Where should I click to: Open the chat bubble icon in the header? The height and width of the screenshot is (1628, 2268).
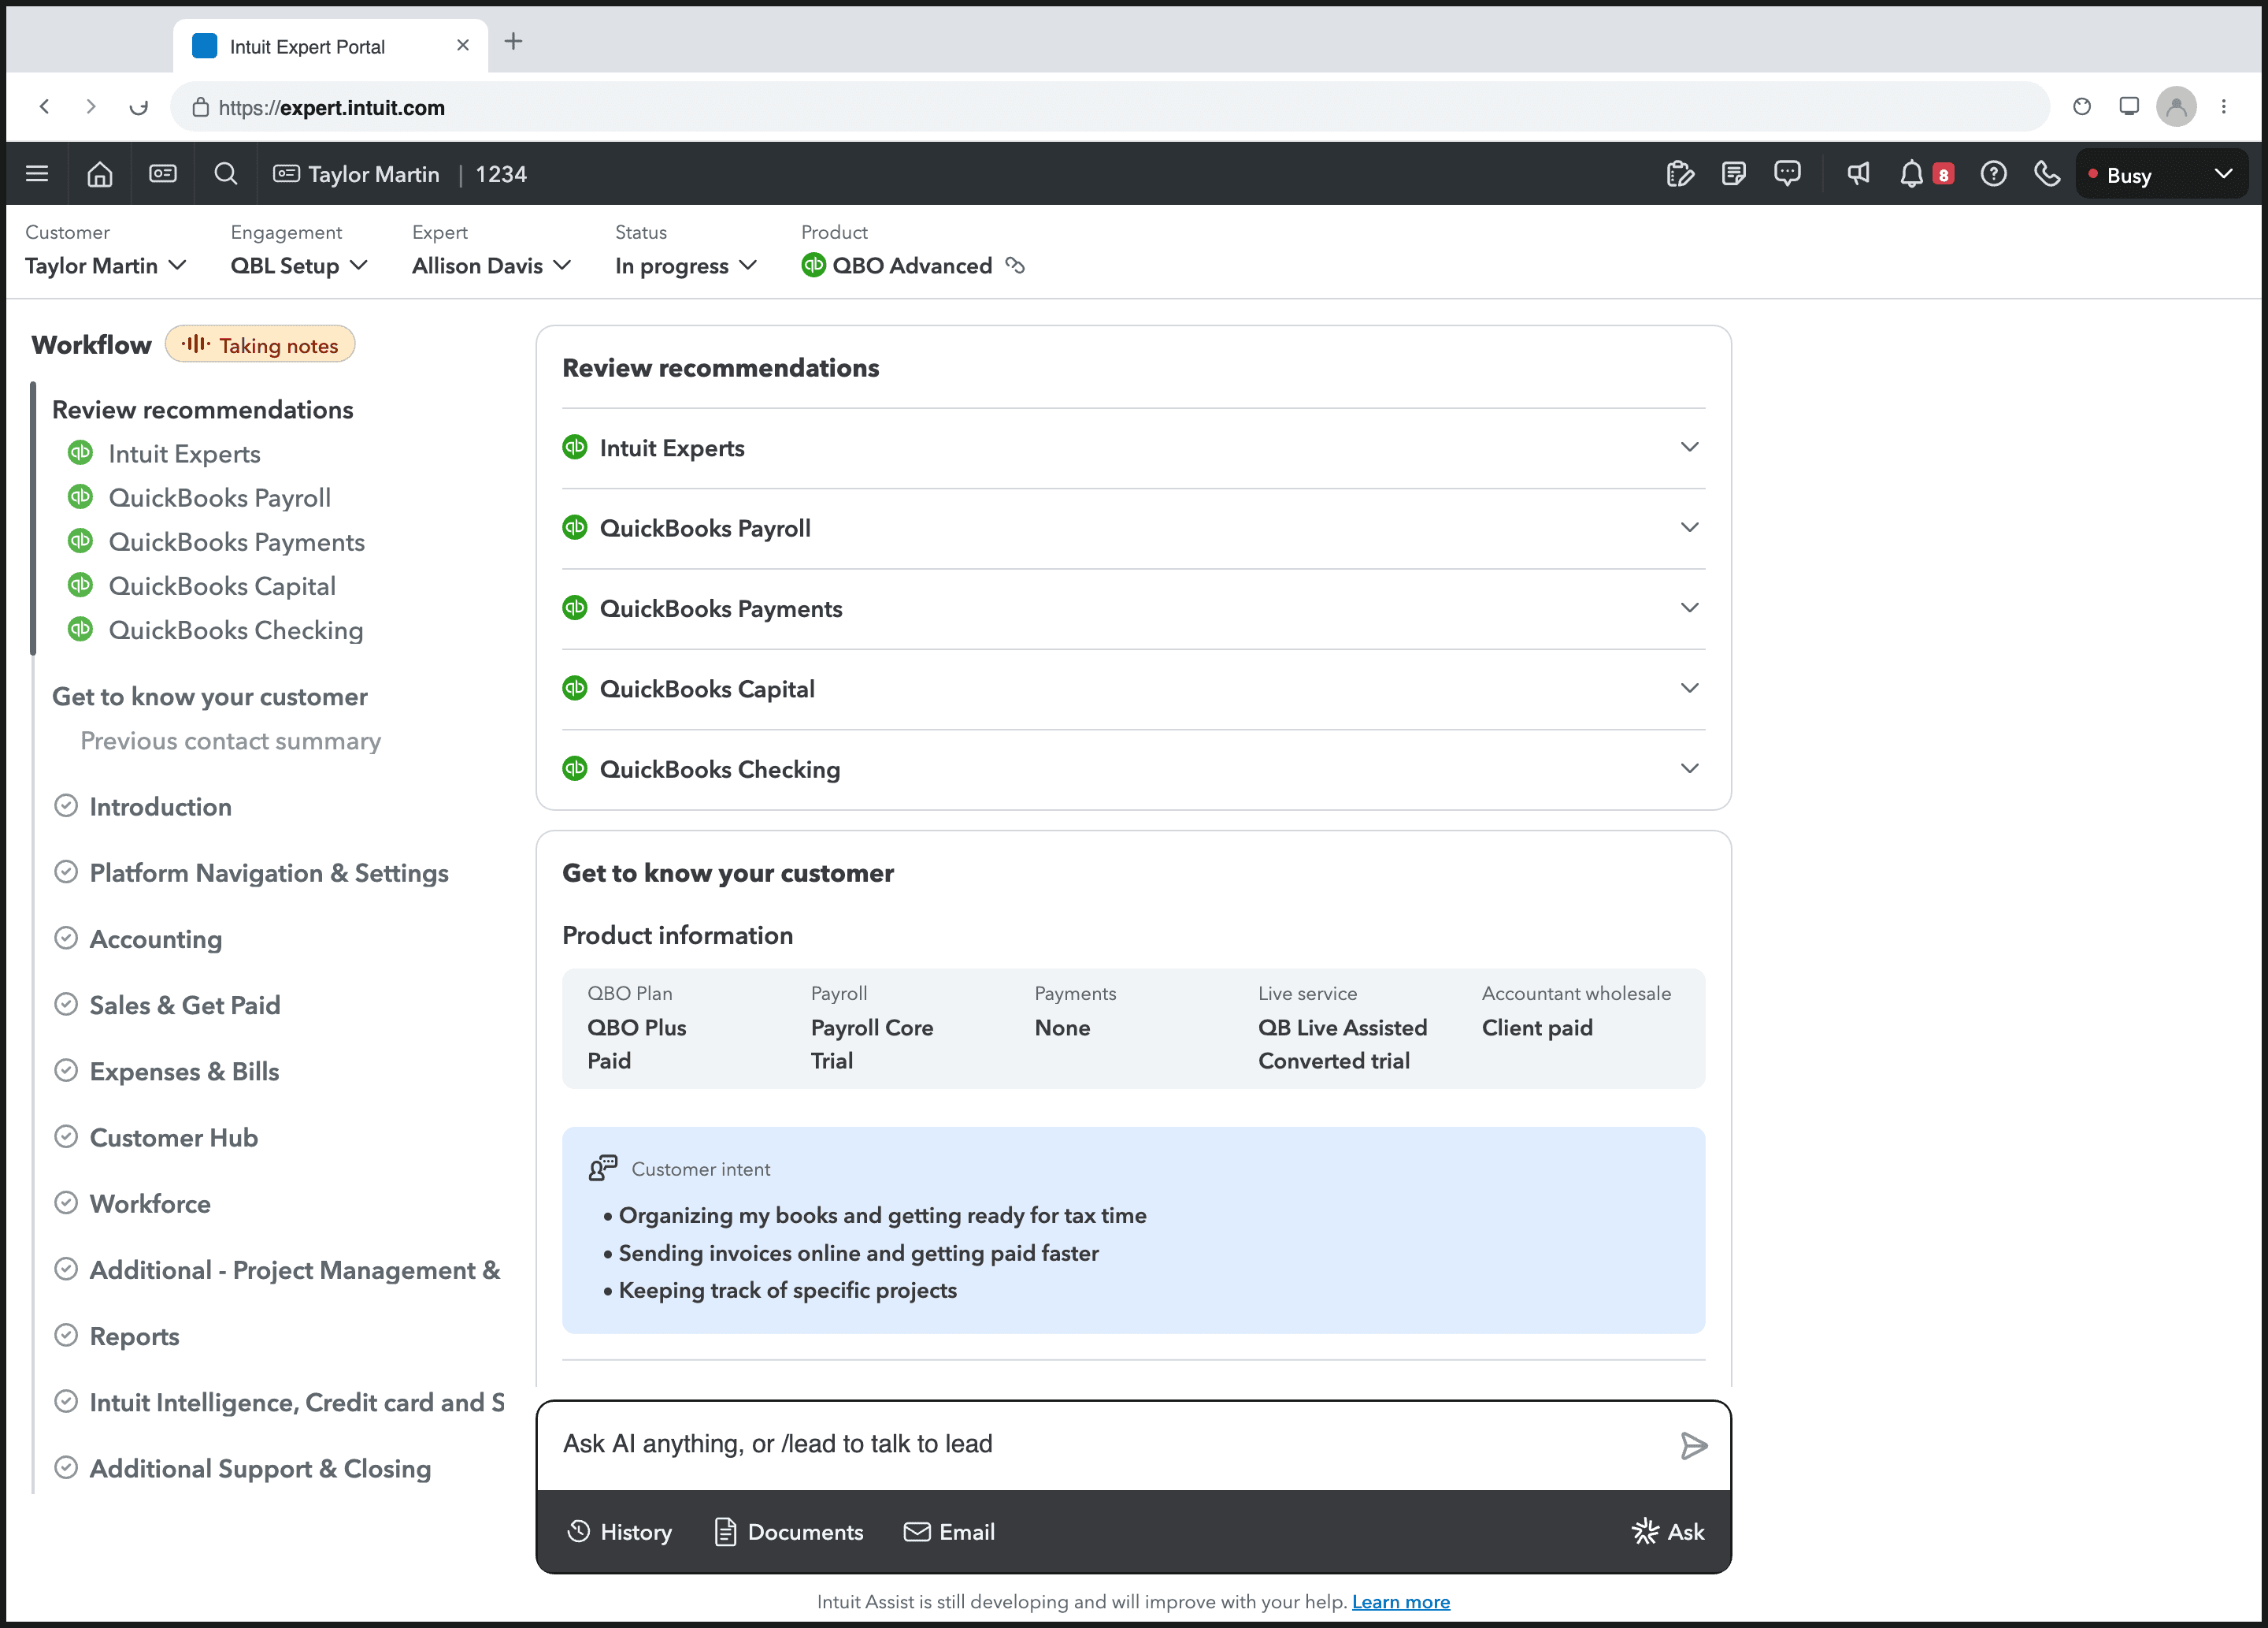click(1787, 174)
